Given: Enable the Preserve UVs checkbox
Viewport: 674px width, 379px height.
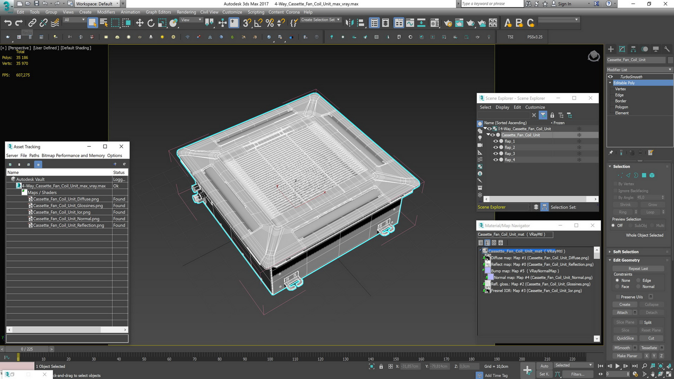Looking at the screenshot, I should tap(617, 297).
